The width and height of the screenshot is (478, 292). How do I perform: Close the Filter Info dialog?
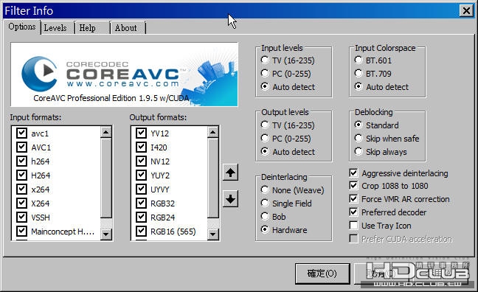[466, 11]
